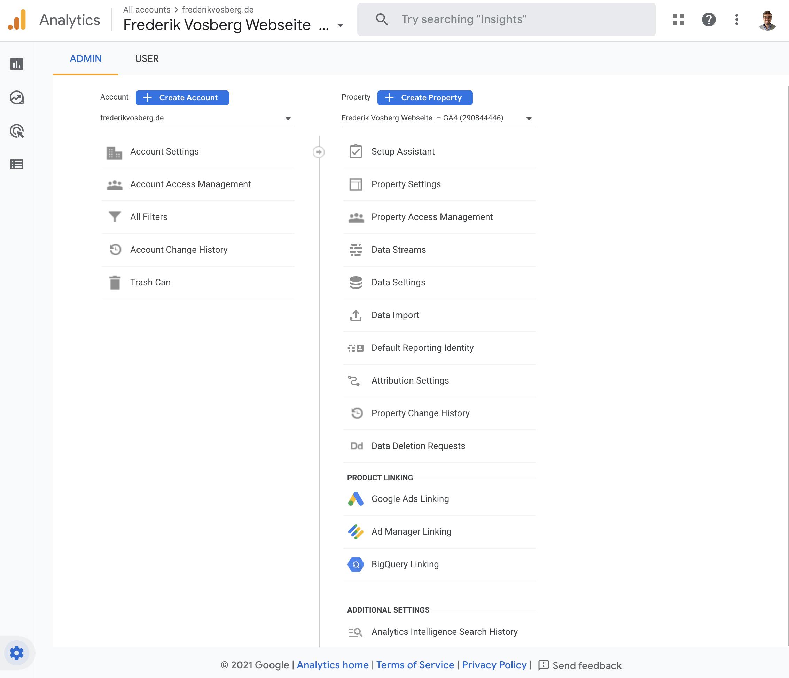Open the Explore sidebar icon
The height and width of the screenshot is (678, 789).
point(17,98)
